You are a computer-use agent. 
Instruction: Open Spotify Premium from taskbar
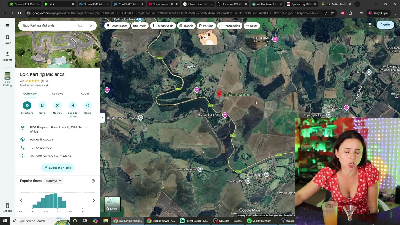(259, 221)
